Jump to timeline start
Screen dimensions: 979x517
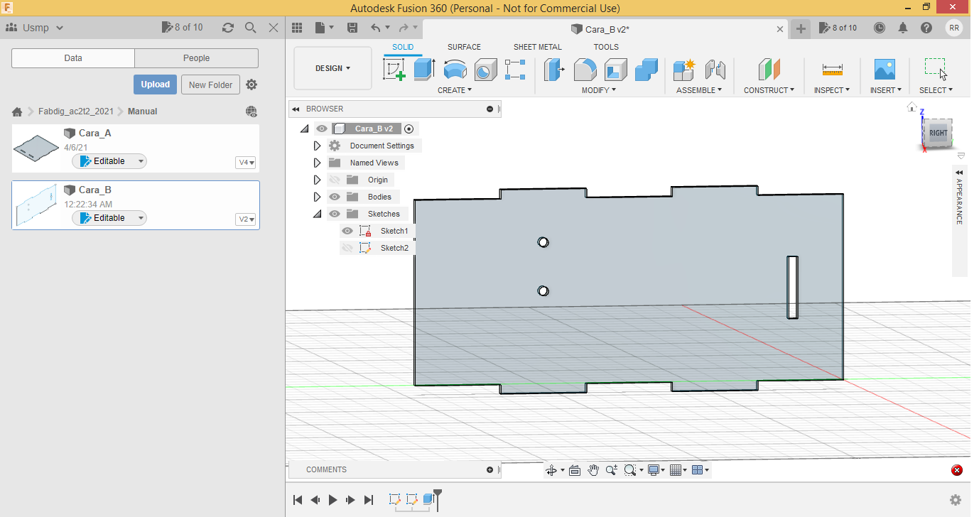298,500
